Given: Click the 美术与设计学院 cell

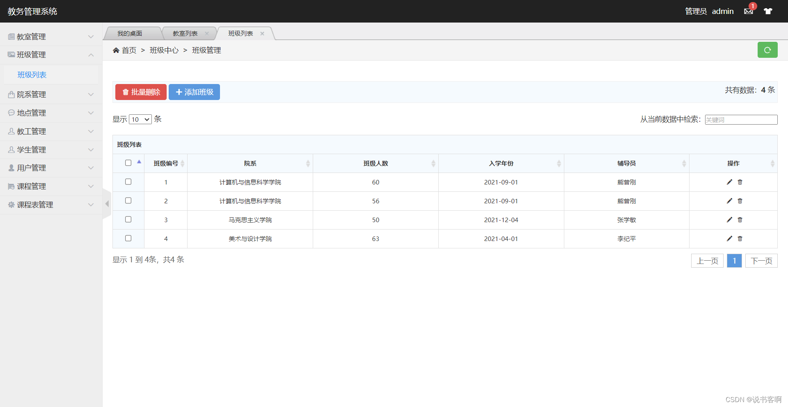Looking at the screenshot, I should (x=250, y=239).
